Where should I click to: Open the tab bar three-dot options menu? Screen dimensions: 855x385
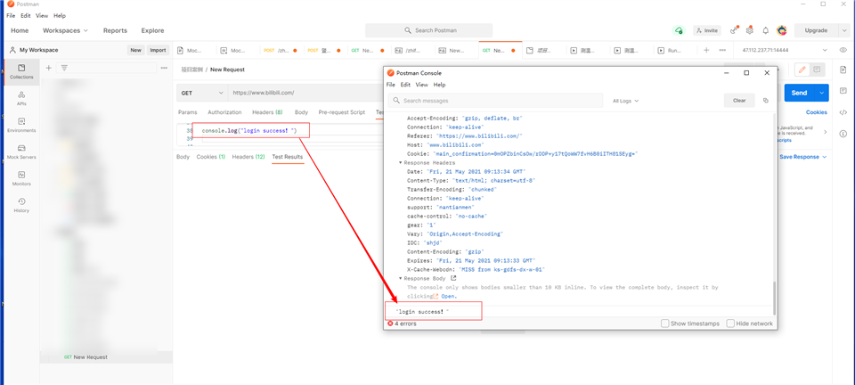click(x=722, y=50)
